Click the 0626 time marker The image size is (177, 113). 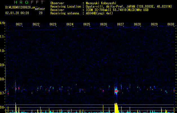coord(104,24)
